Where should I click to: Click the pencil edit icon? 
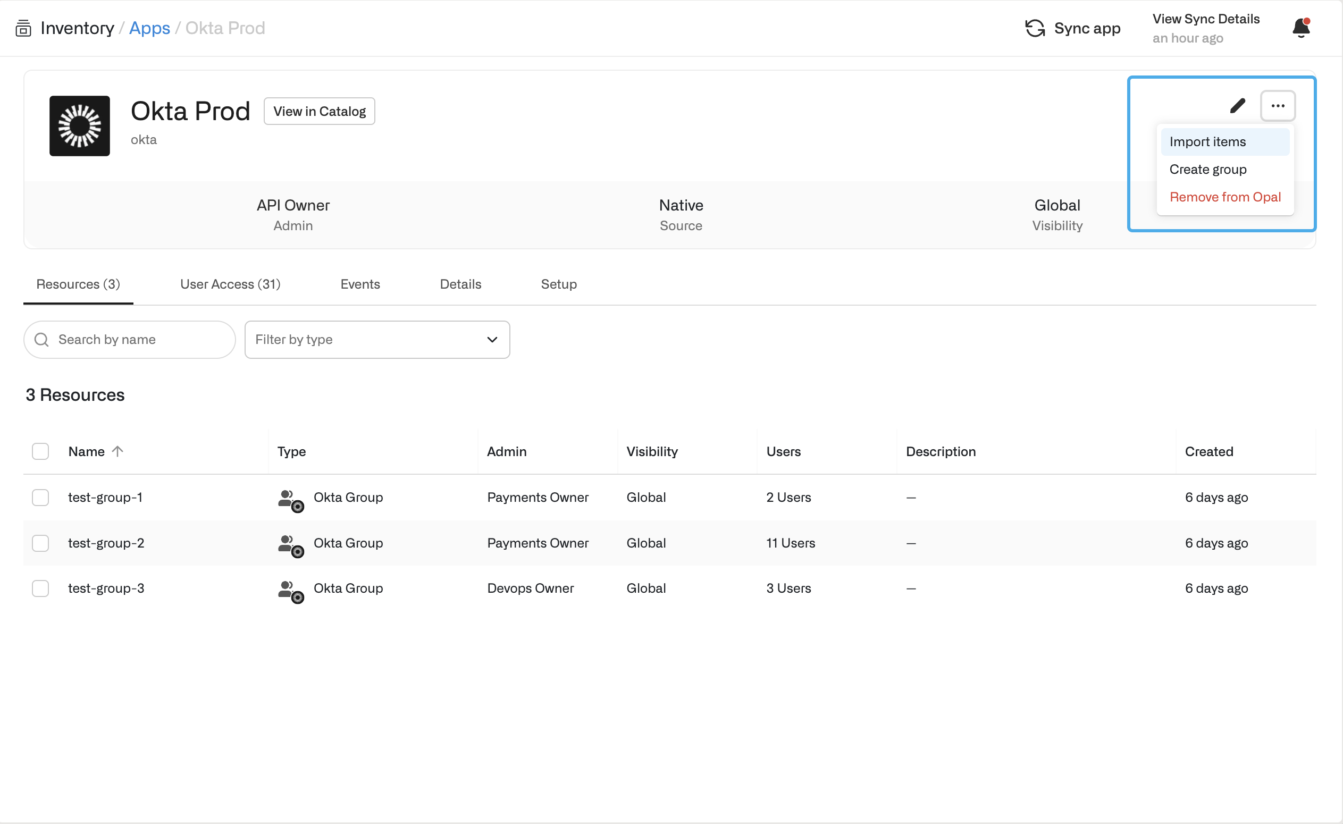pos(1237,106)
